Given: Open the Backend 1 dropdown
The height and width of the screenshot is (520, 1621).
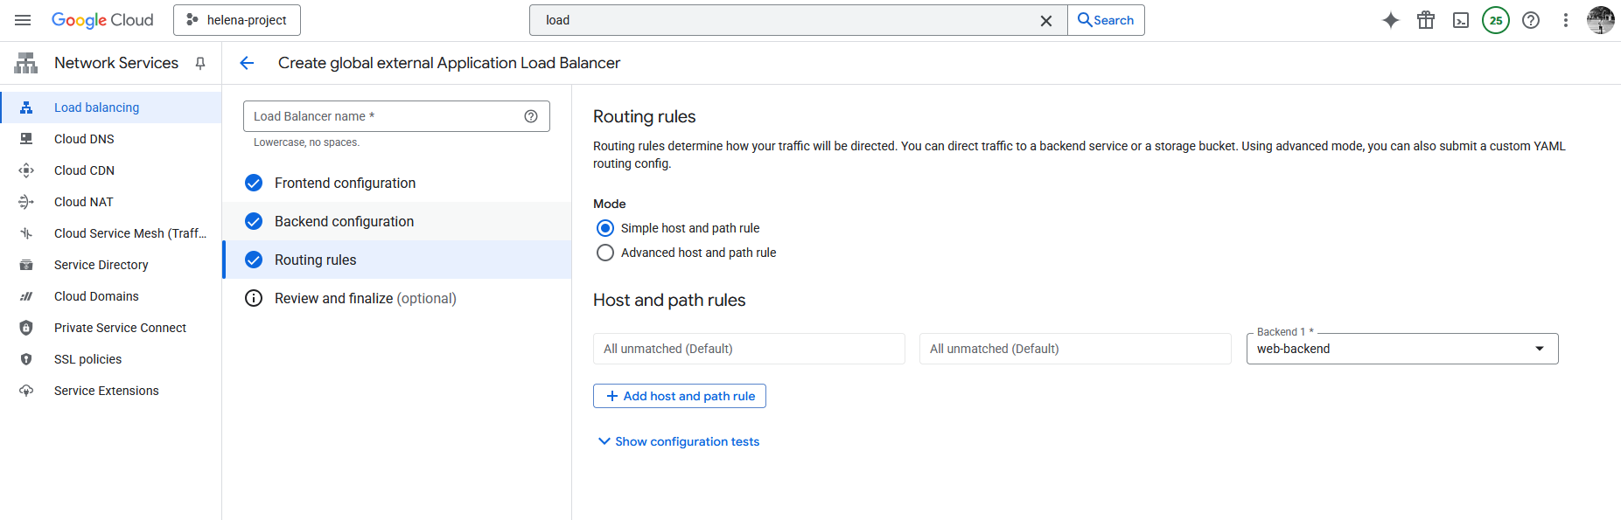Looking at the screenshot, I should [x=1401, y=349].
